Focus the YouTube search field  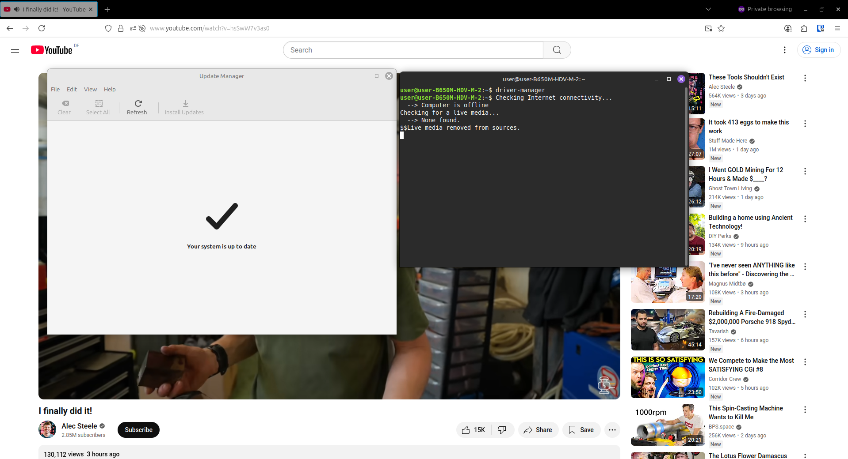click(x=413, y=50)
